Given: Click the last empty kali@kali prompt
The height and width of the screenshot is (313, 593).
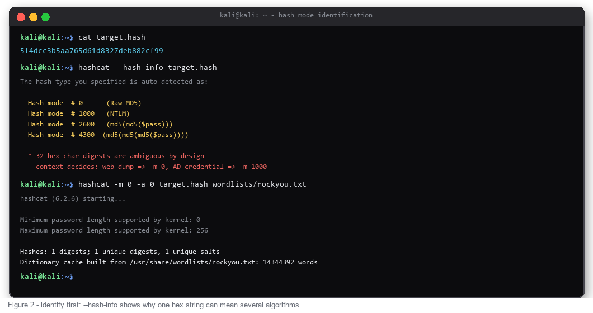Looking at the screenshot, I should 47,276.
